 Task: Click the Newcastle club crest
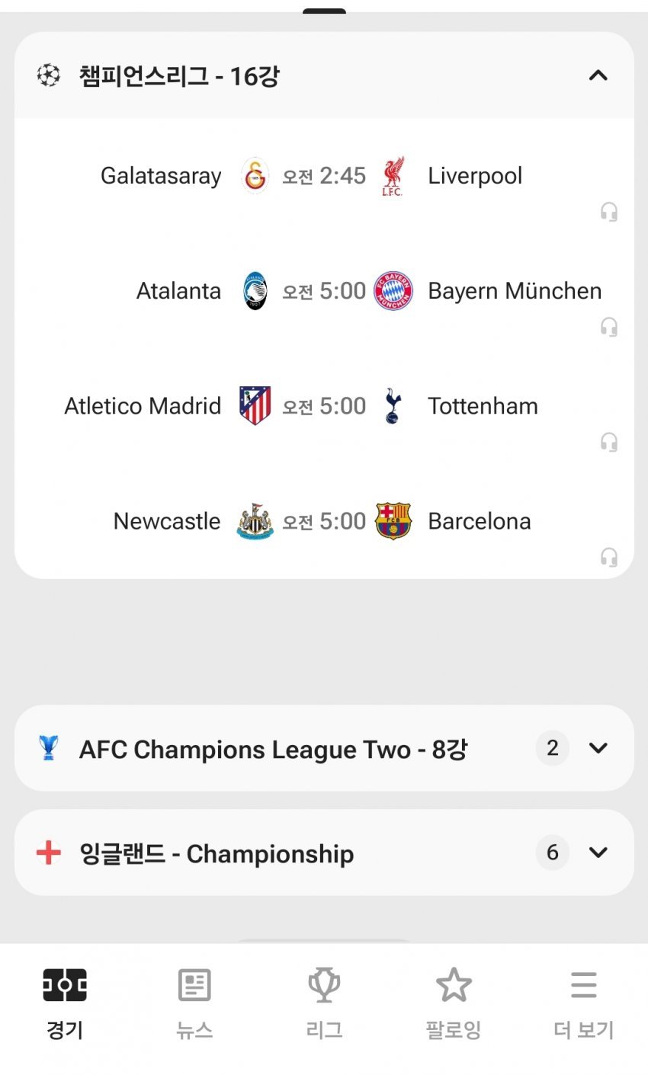[x=255, y=521]
